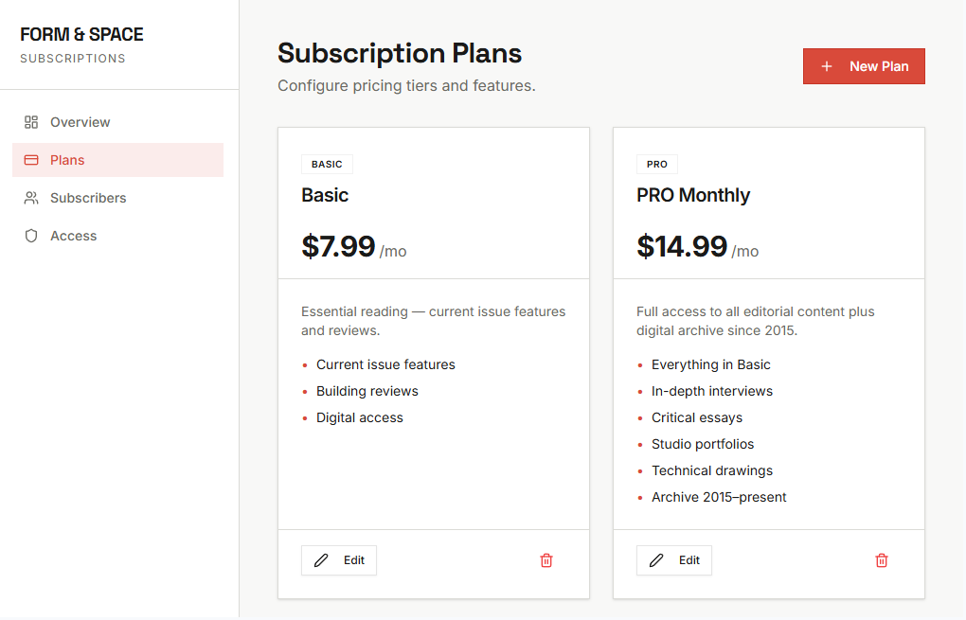Open the Overview section

coord(80,122)
